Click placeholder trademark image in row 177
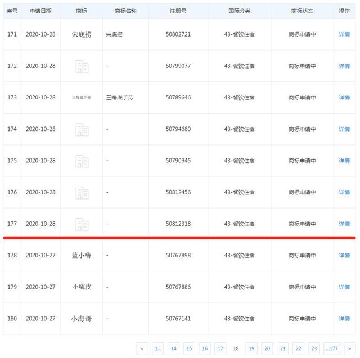This screenshot has width=360, height=358. point(82,224)
